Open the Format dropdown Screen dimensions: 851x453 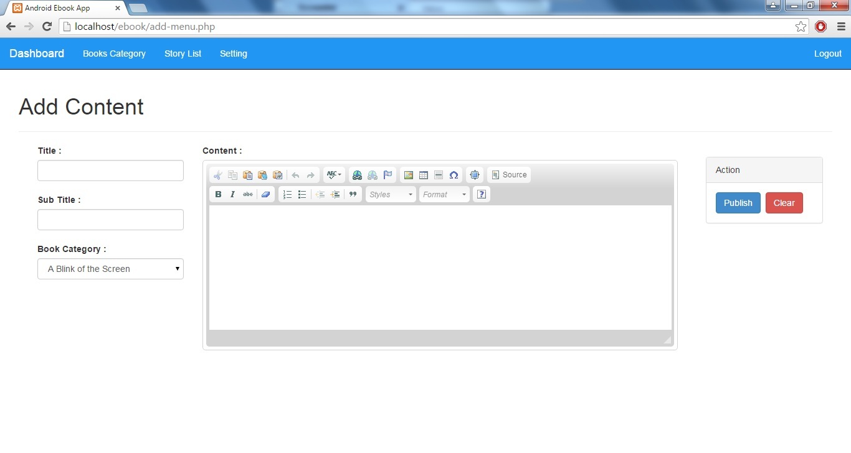coord(444,195)
